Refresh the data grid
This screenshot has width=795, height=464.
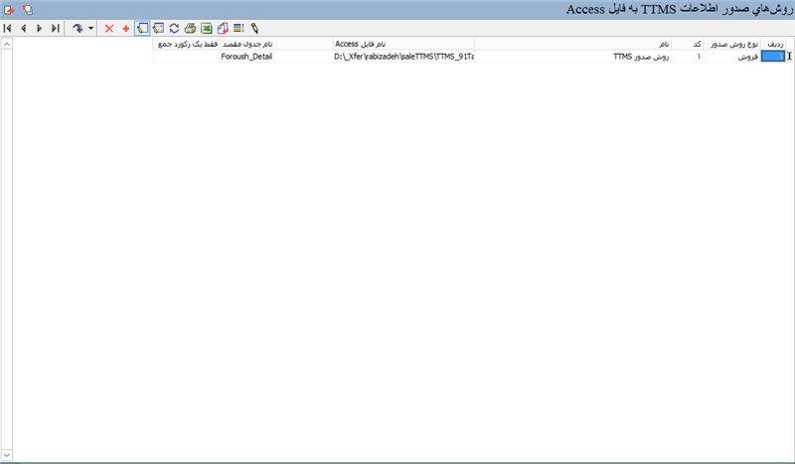(174, 29)
